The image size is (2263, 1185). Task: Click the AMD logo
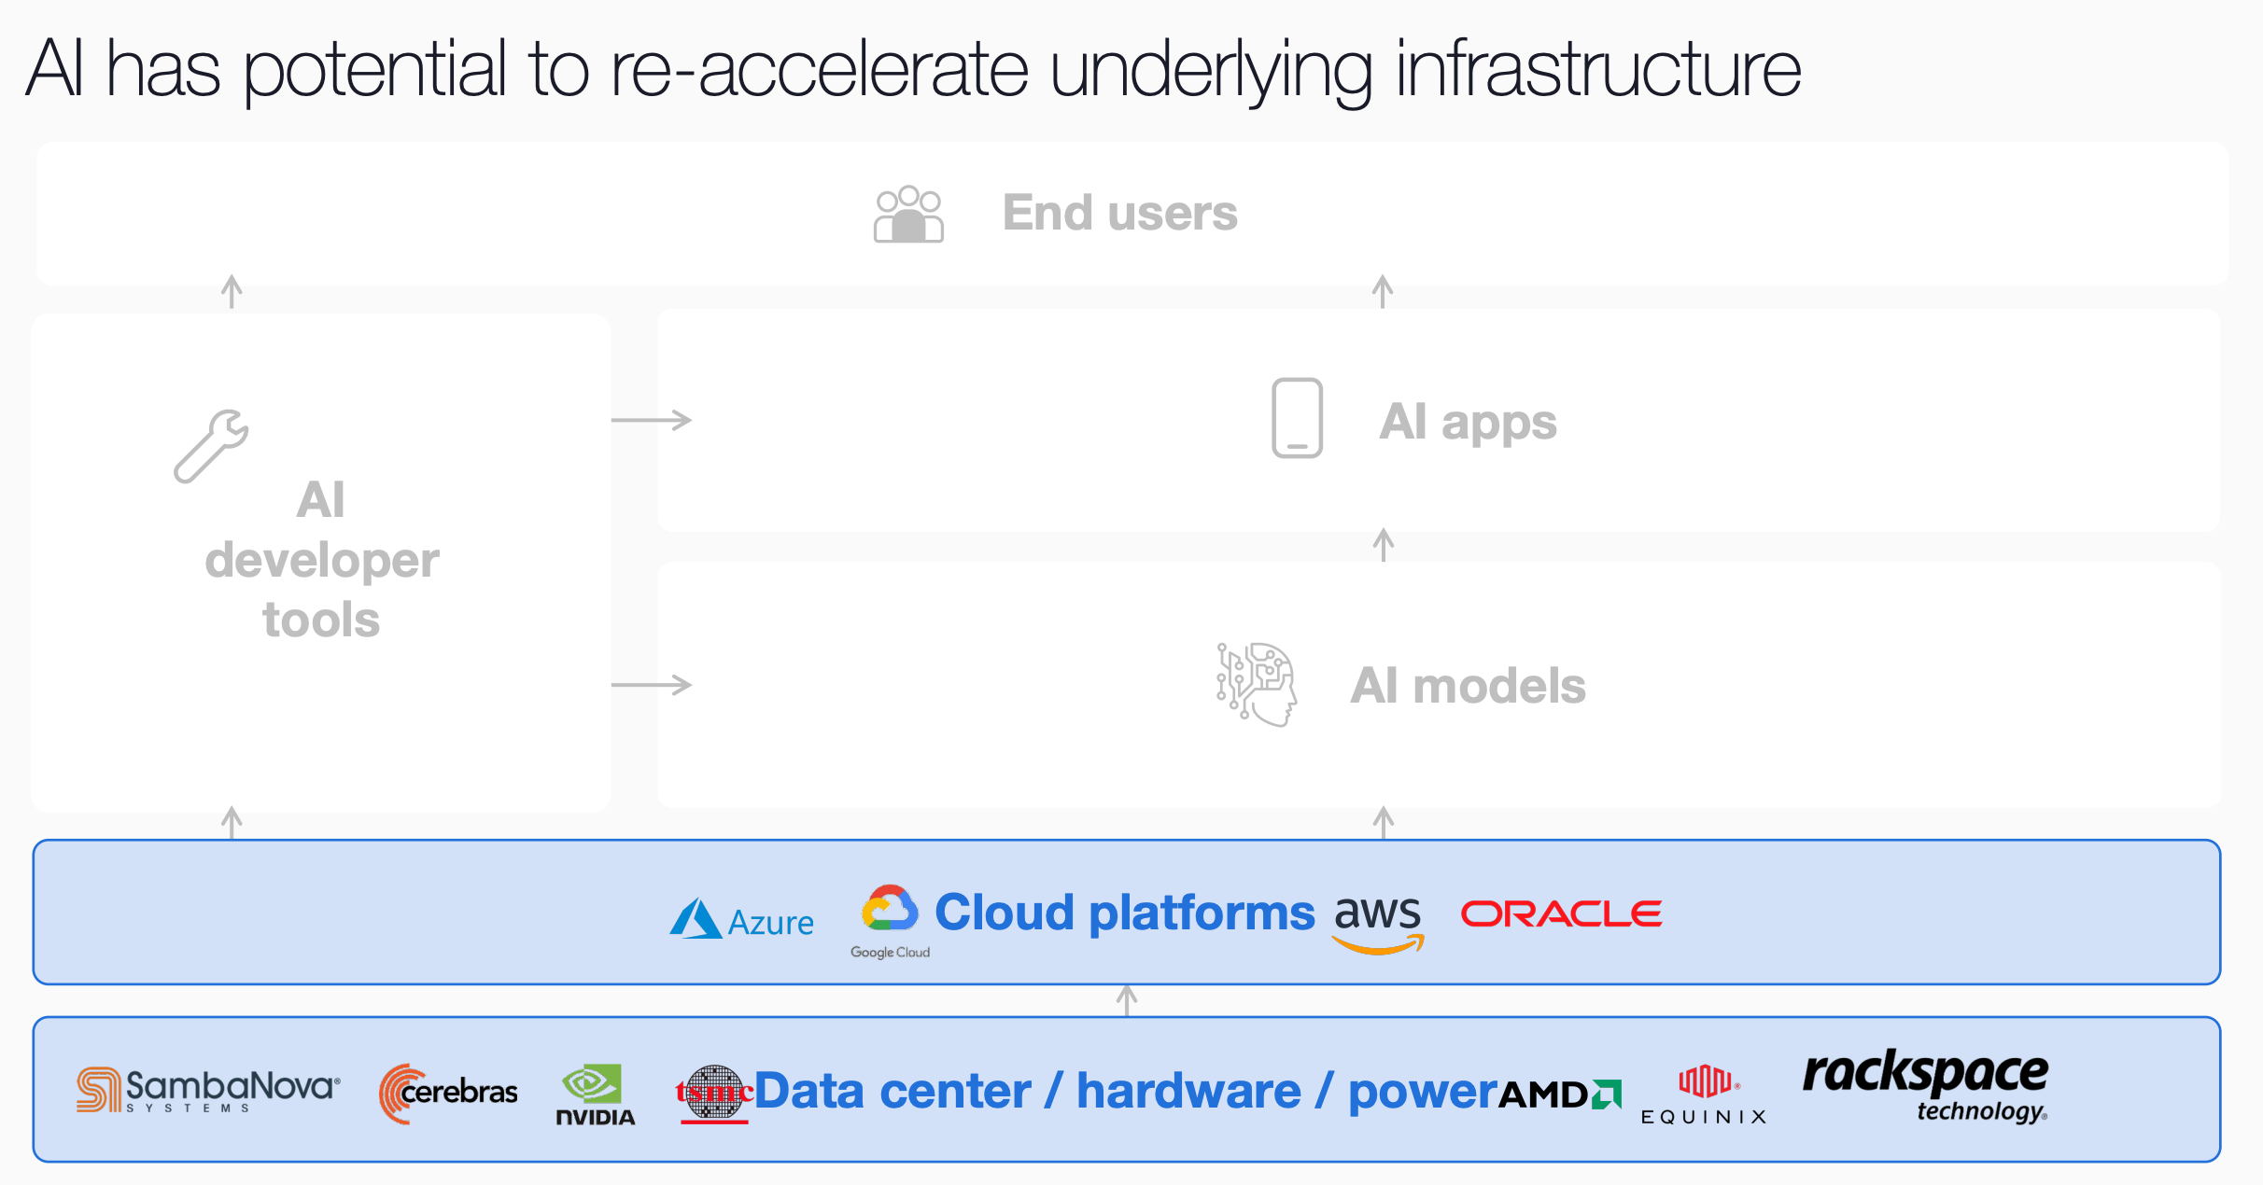pyautogui.click(x=1559, y=1094)
